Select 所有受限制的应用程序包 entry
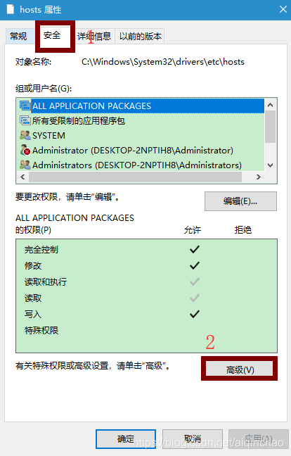The image size is (291, 456). [x=79, y=120]
